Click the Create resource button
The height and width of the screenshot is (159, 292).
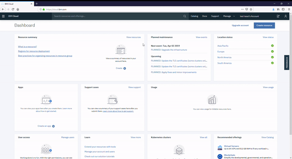pos(264,25)
